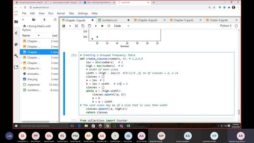
Task: Select the highlighted Chapter notebook row
Action: 39,52
